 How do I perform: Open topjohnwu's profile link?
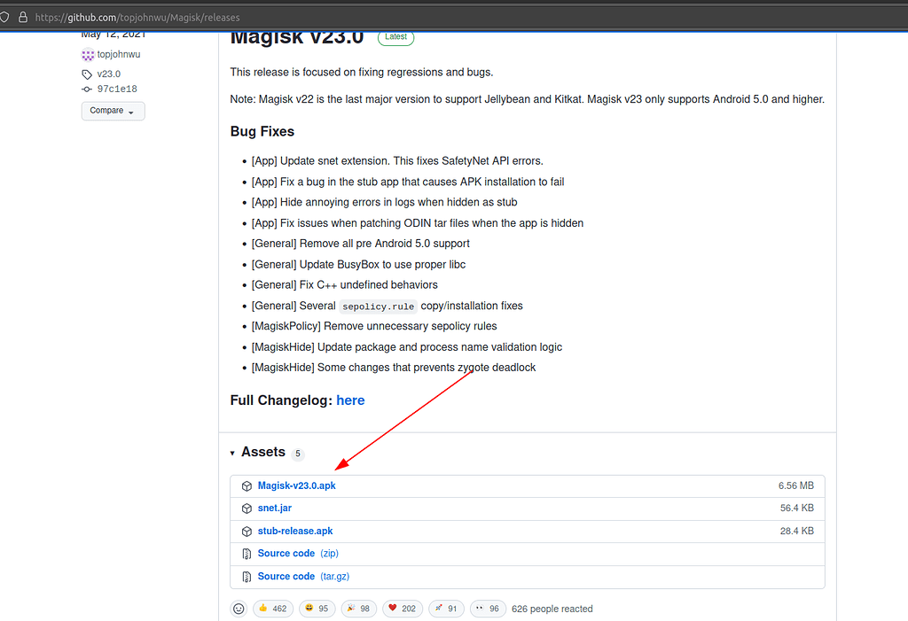(119, 55)
